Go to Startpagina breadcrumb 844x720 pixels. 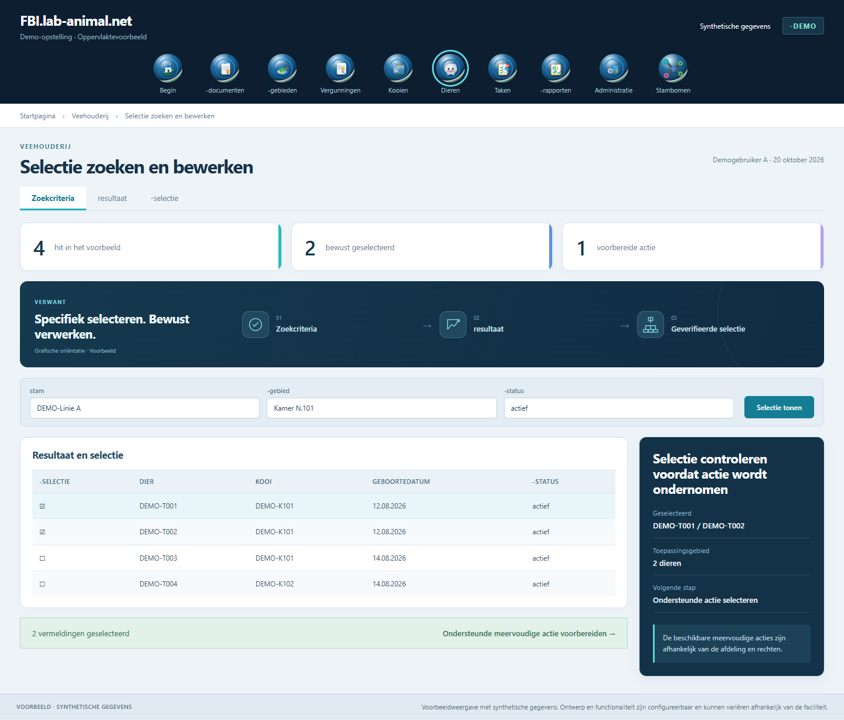38,116
